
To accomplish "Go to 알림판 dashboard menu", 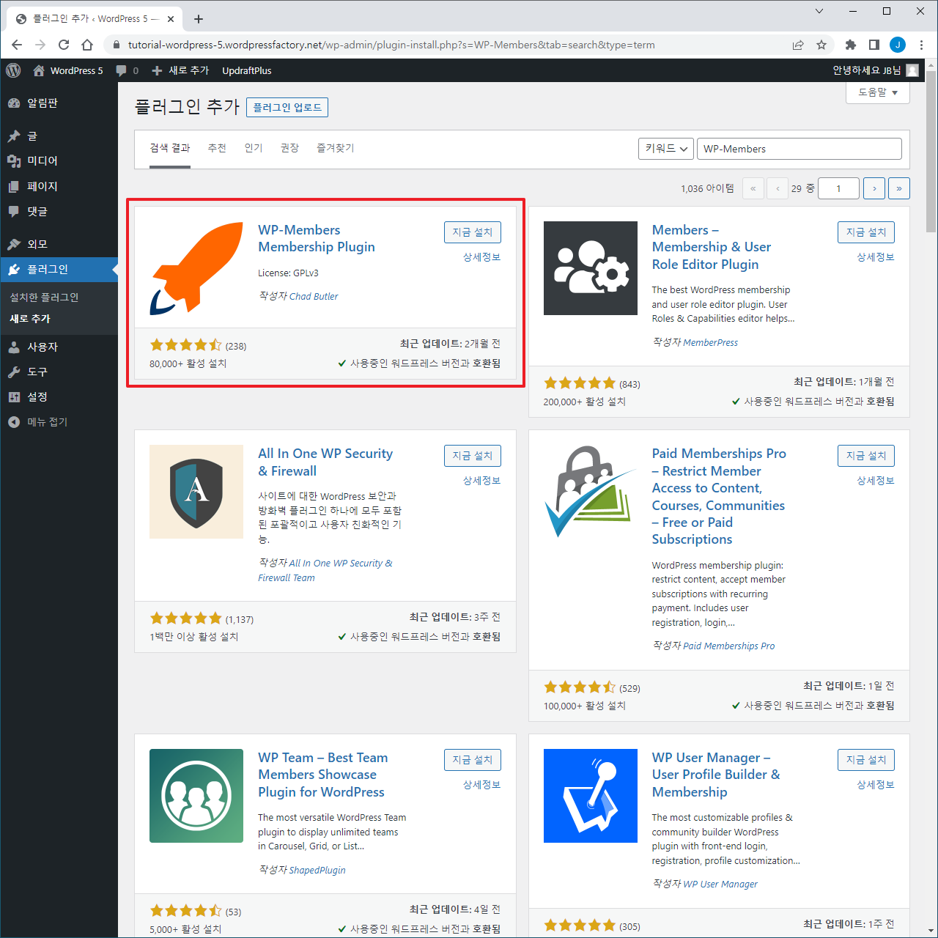I will pyautogui.click(x=59, y=103).
